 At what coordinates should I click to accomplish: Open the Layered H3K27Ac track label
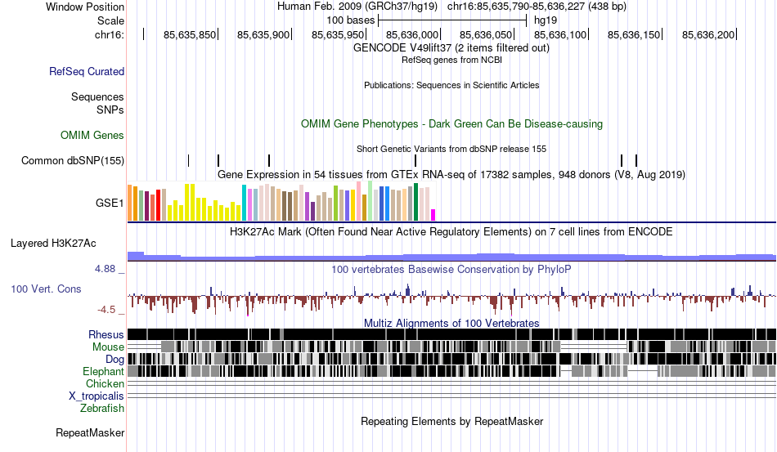(53, 243)
